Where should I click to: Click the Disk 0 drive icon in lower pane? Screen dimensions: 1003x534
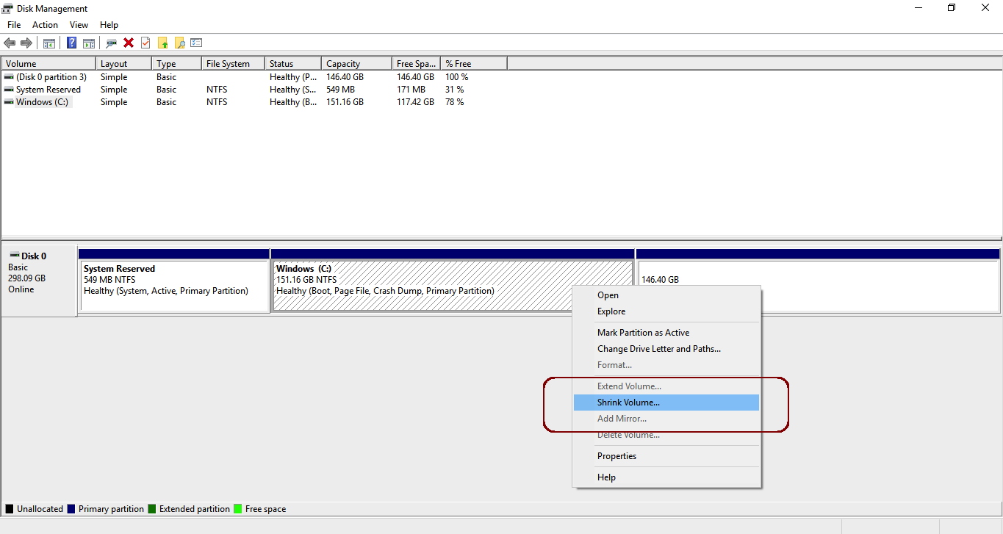pos(14,256)
